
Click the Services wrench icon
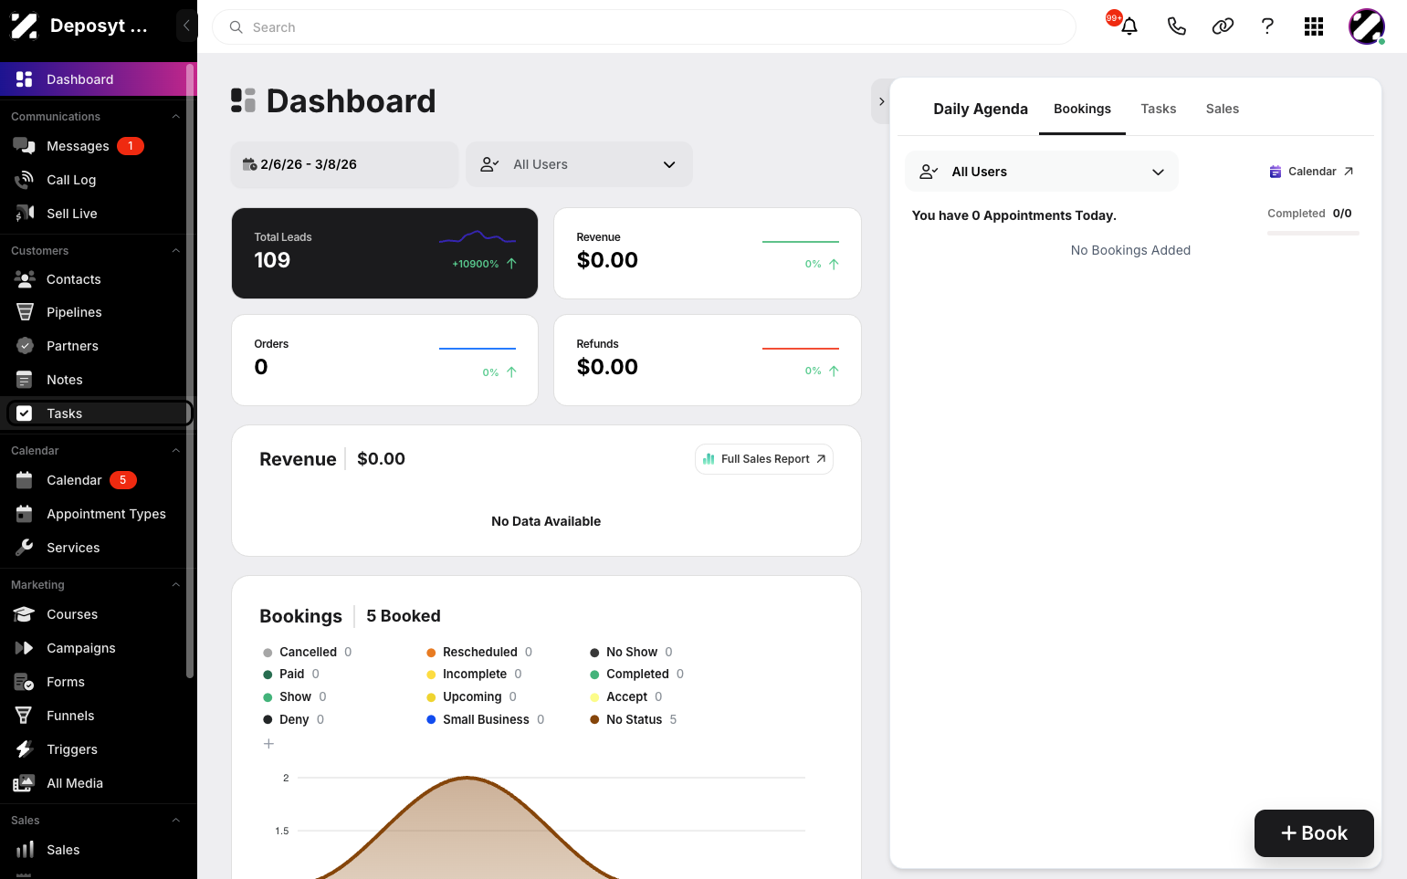[25, 548]
